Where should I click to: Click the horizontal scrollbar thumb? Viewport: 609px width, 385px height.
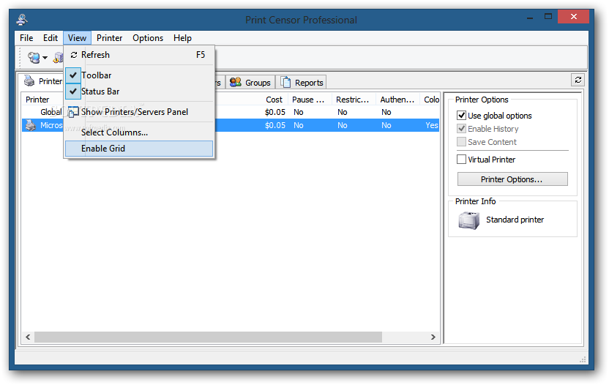click(x=208, y=337)
